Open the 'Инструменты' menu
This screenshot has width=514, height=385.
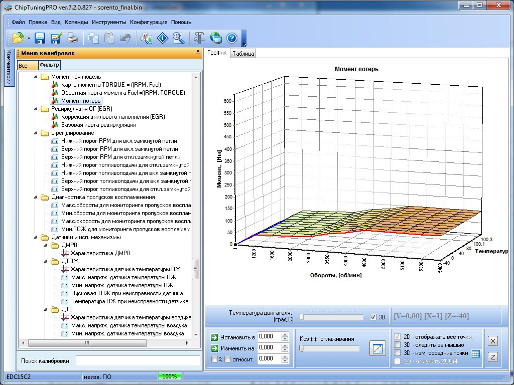coord(109,22)
